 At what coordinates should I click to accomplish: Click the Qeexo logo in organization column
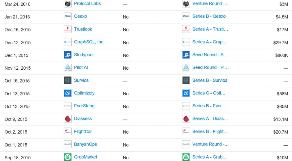click(x=68, y=16)
